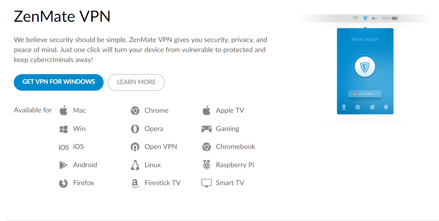Click the ZenMate shield in the menu bar
This screenshot has height=221, width=439.
[x=365, y=18]
